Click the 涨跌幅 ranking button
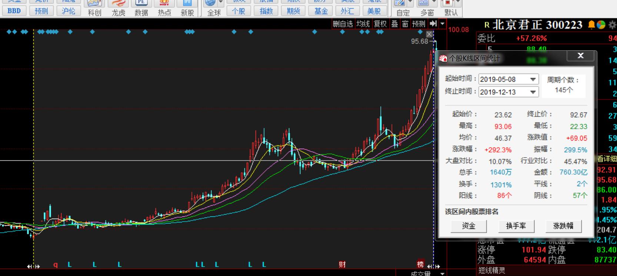617x276 pixels. click(563, 226)
